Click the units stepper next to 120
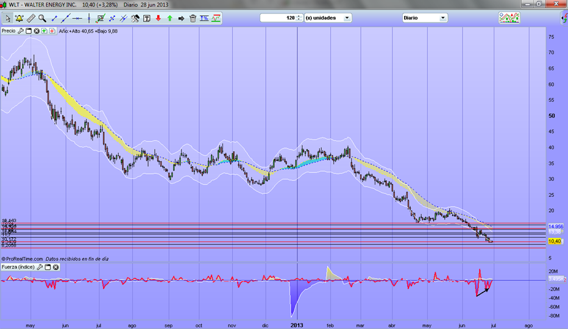568x329 pixels. 299,18
